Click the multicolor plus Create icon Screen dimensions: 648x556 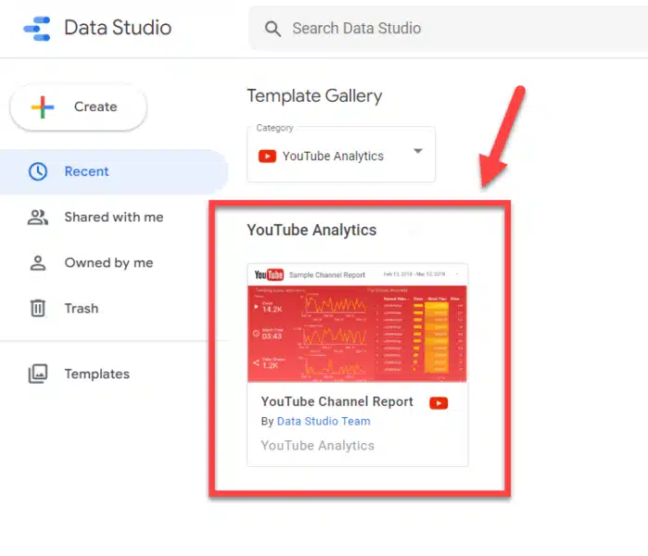click(x=43, y=107)
